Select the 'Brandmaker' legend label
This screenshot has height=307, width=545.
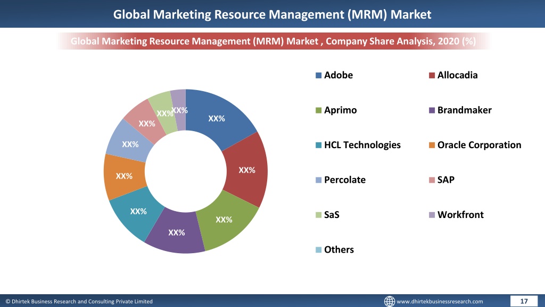(464, 110)
